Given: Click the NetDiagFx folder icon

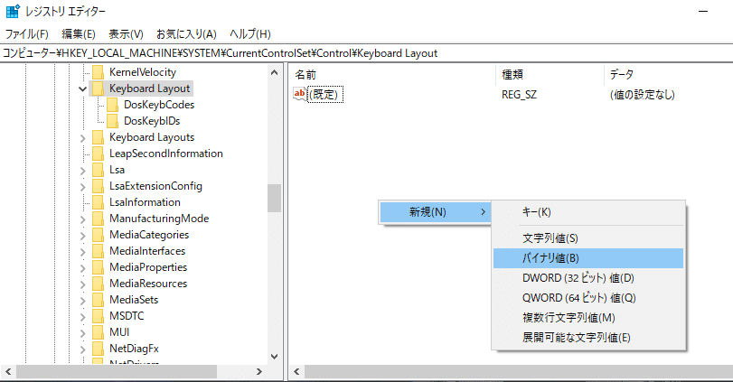Looking at the screenshot, I should 98,349.
